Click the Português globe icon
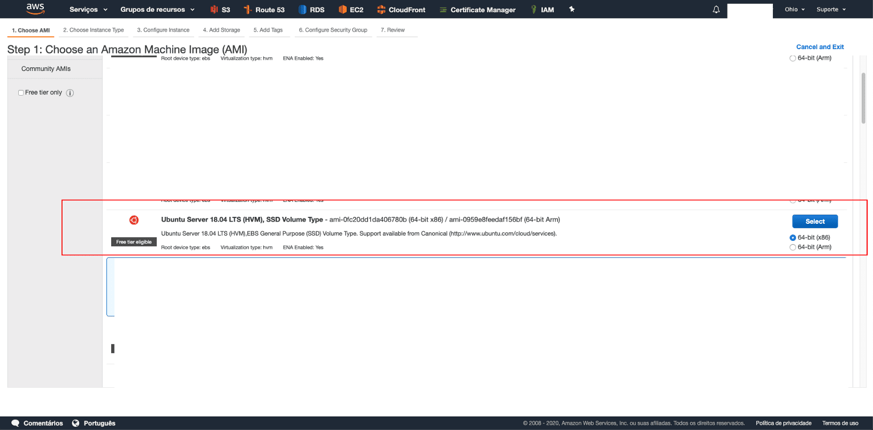Image resolution: width=873 pixels, height=430 pixels. (76, 423)
